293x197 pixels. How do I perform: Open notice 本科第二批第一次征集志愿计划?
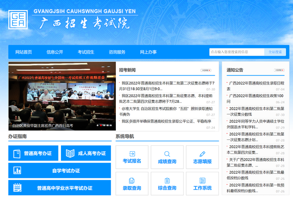point(255,137)
